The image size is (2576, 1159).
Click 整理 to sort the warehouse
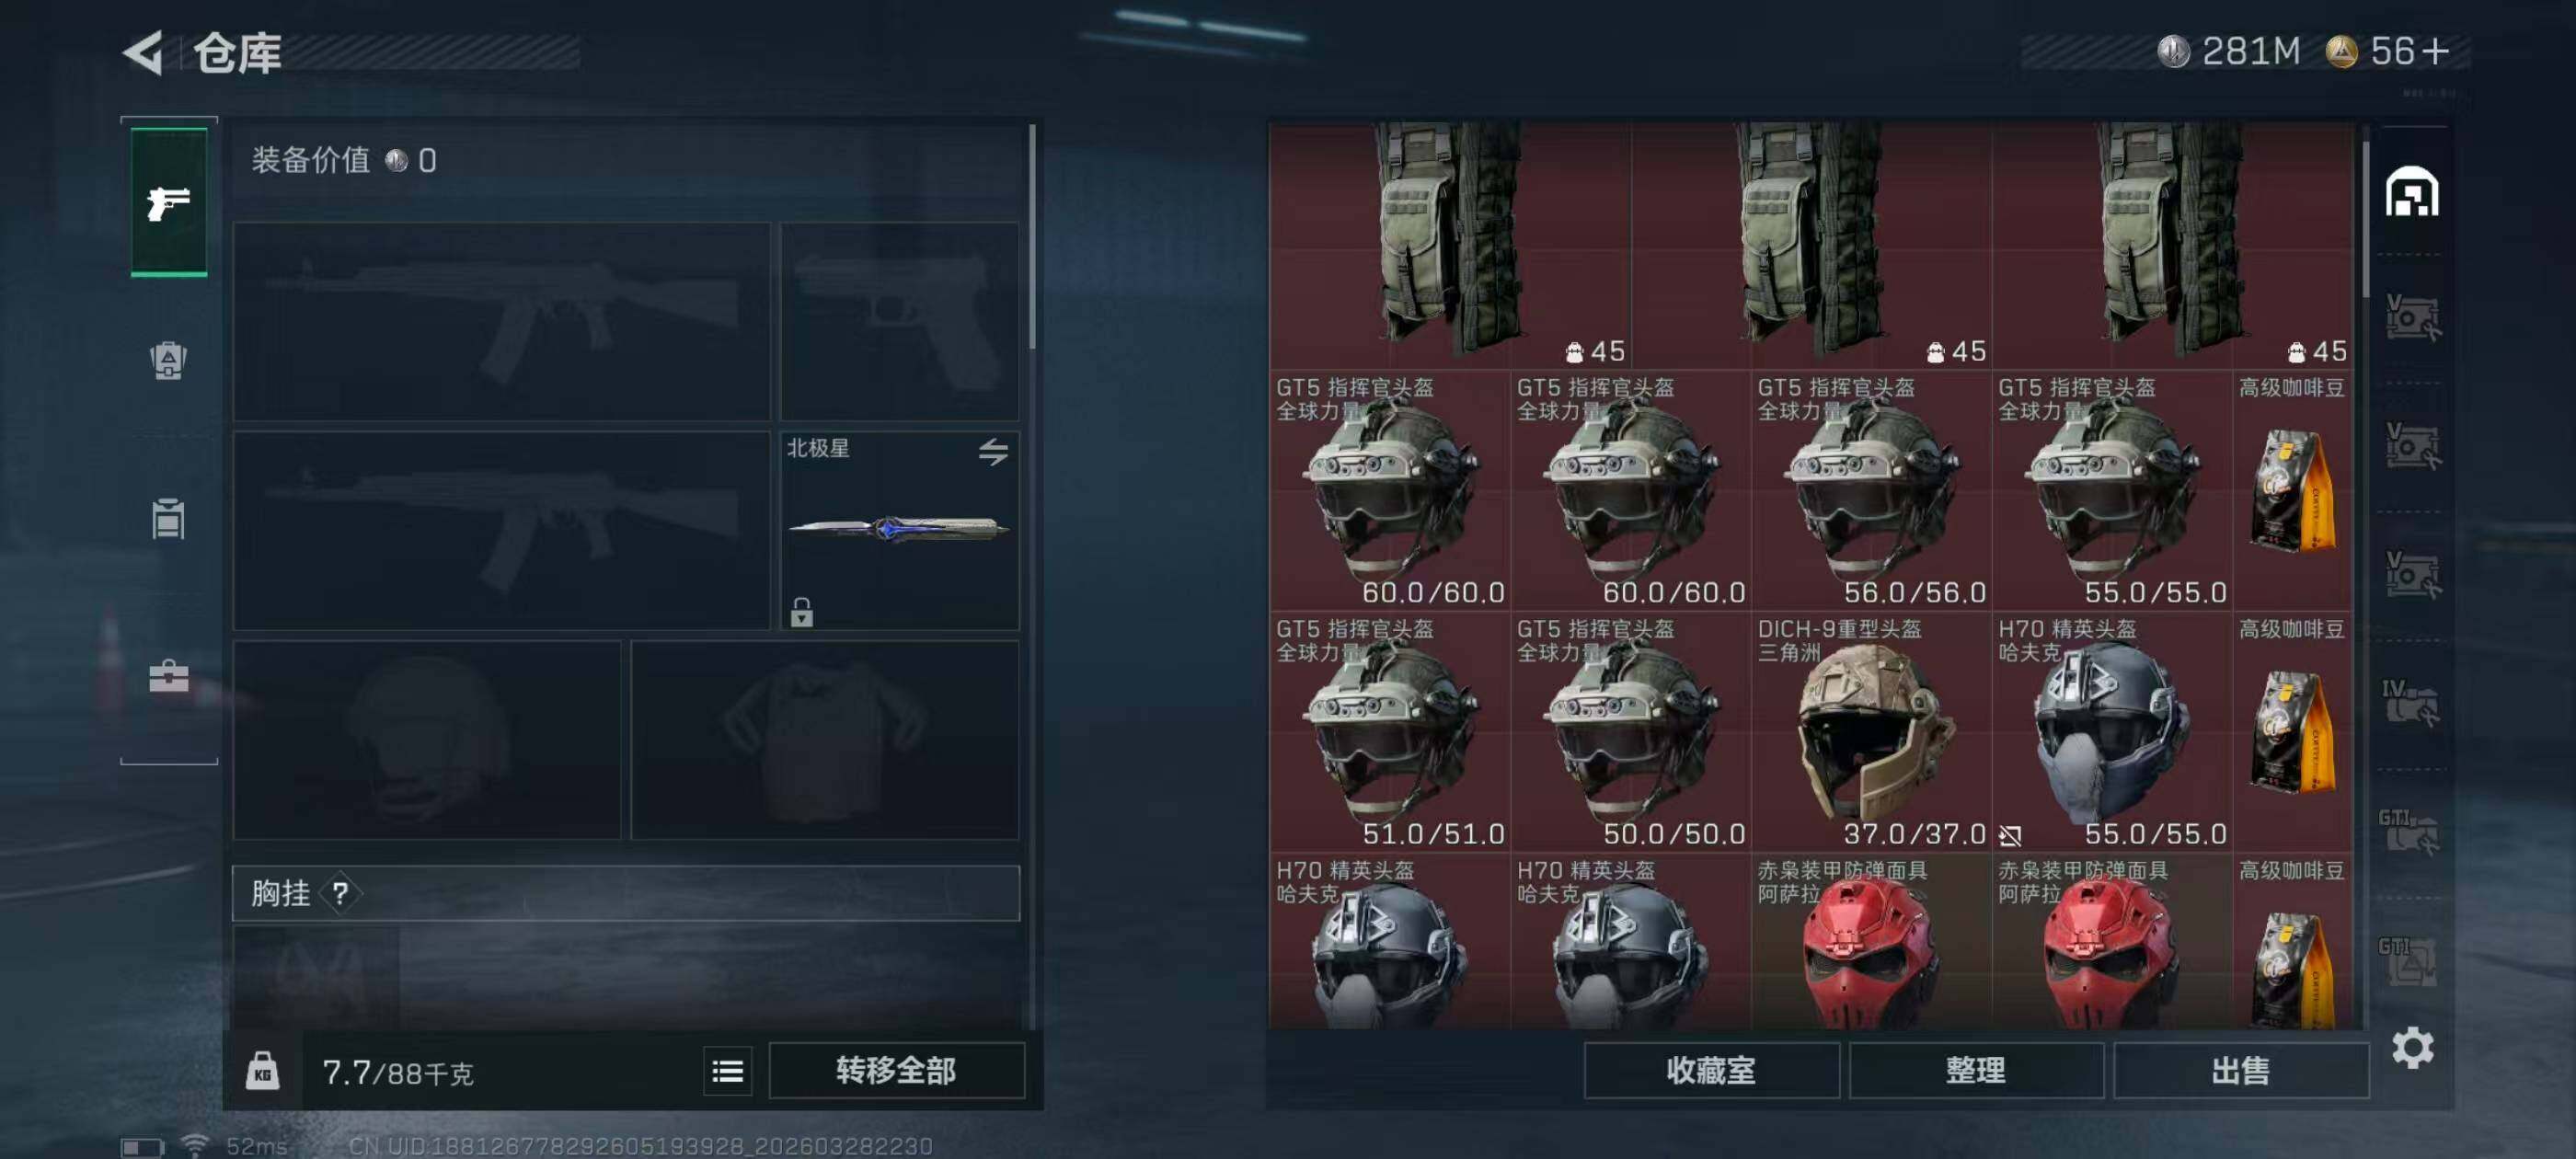point(1975,1071)
